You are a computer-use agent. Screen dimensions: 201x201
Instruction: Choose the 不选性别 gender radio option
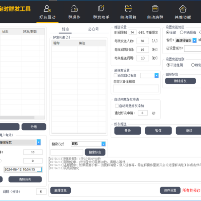pos(168,65)
